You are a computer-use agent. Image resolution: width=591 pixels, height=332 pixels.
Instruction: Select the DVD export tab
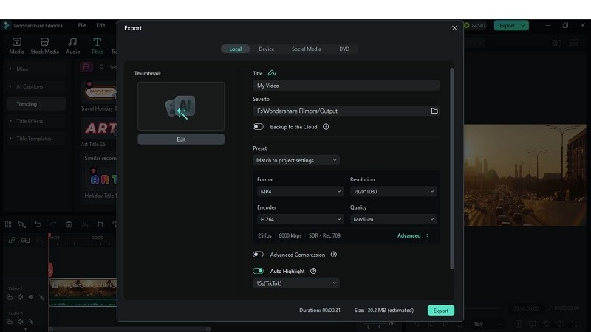pos(344,49)
